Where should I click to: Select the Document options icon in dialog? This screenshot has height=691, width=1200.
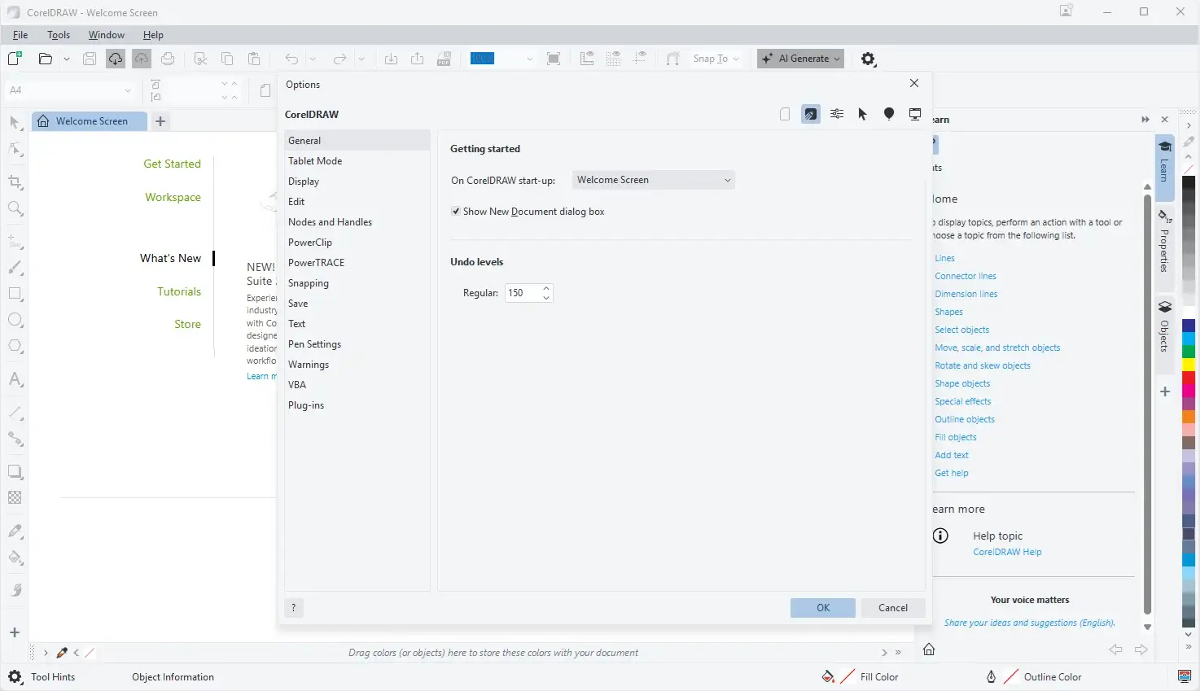point(785,114)
